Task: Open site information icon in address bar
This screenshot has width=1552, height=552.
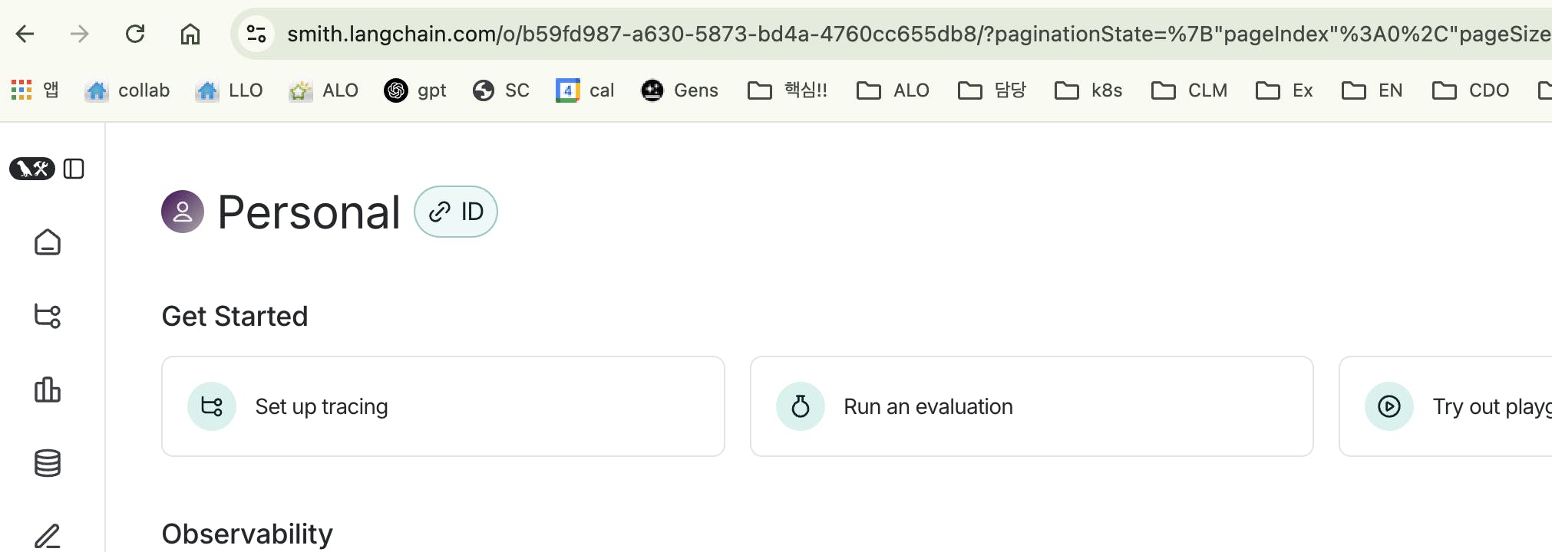Action: point(256,34)
